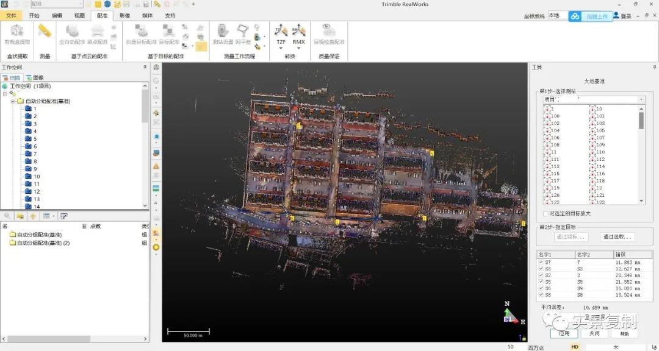Click the yellow up-arrow icon in list toolbar
This screenshot has width=659, height=351.
point(33,216)
